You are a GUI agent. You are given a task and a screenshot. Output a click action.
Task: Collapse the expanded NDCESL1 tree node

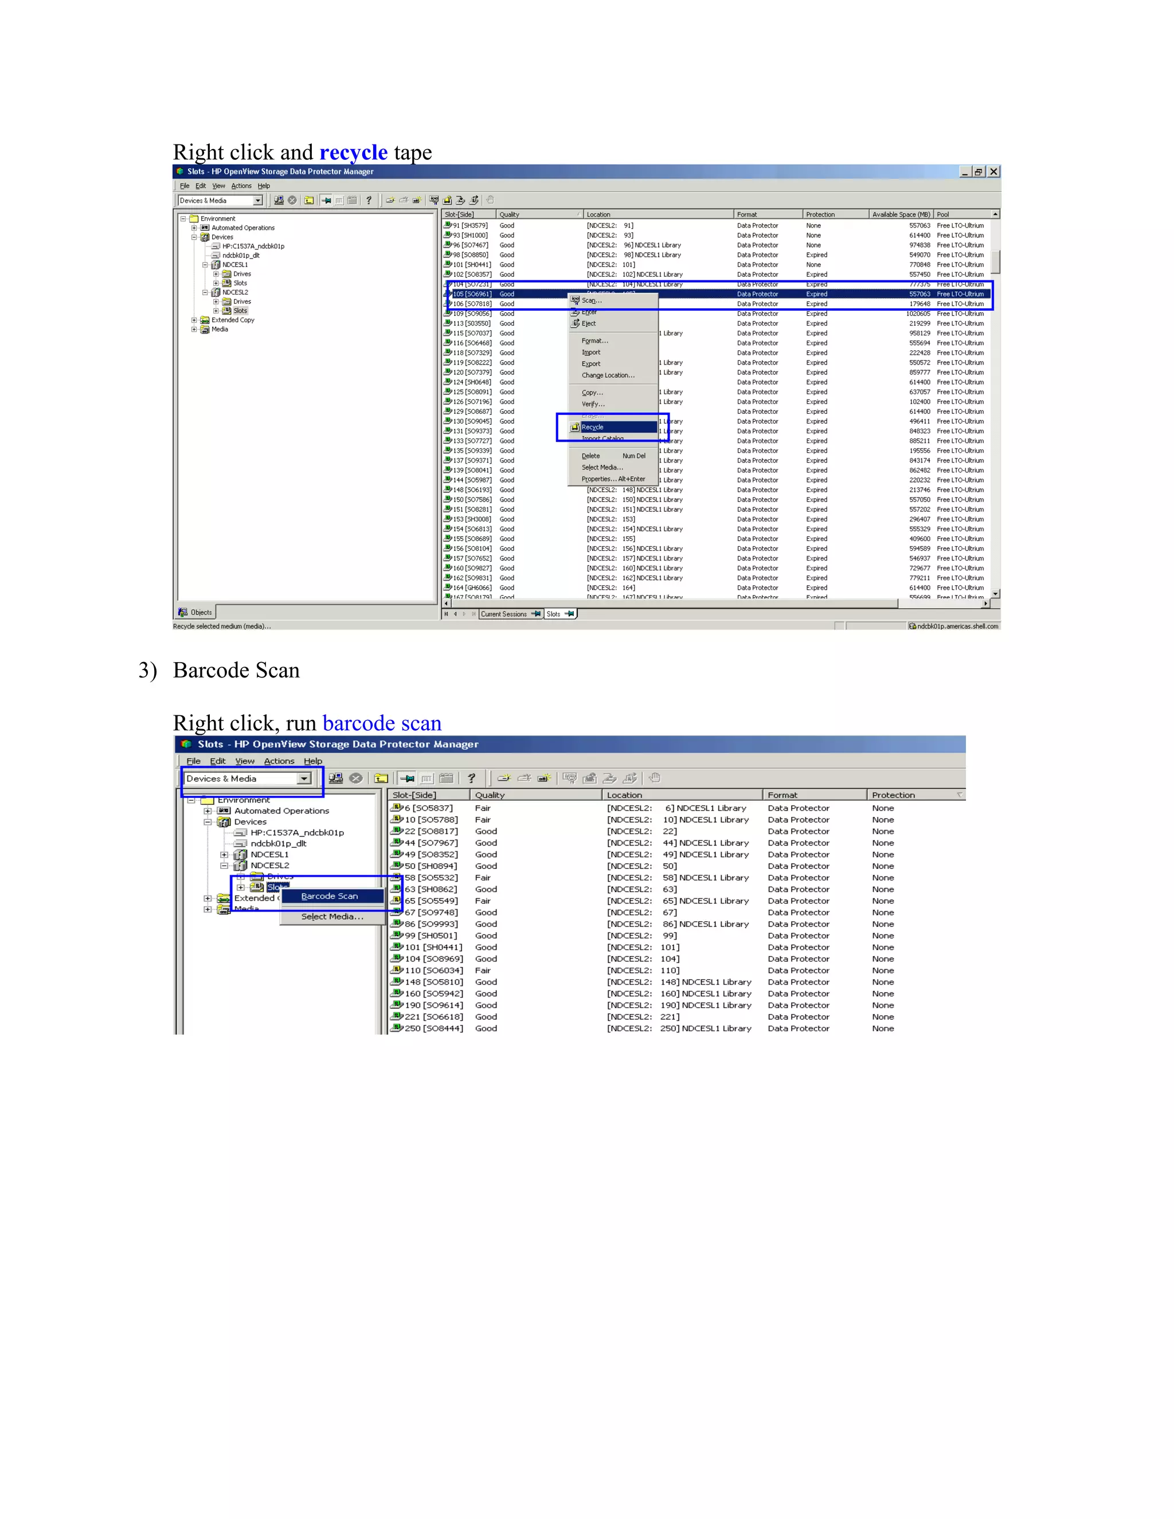click(205, 265)
